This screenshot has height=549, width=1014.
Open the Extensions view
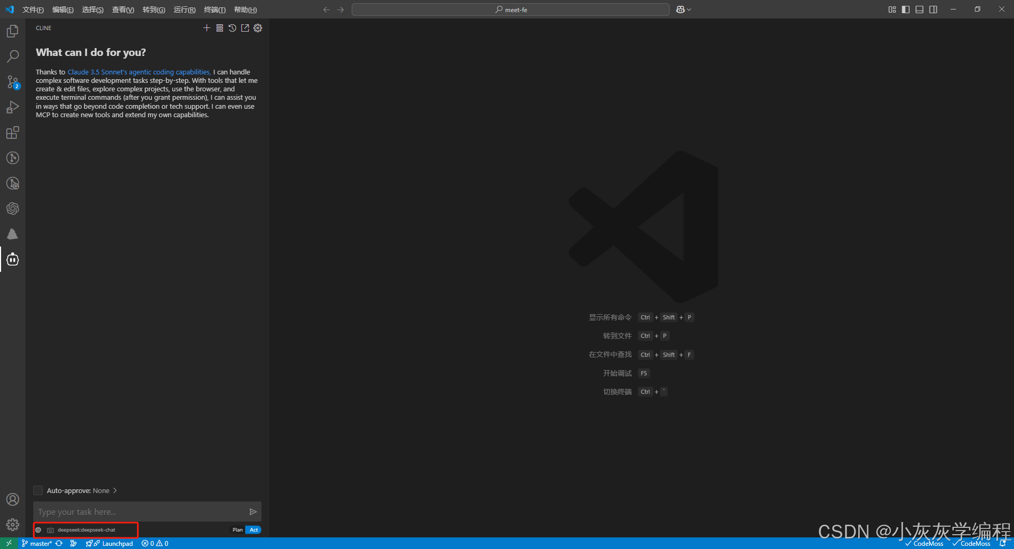tap(13, 132)
